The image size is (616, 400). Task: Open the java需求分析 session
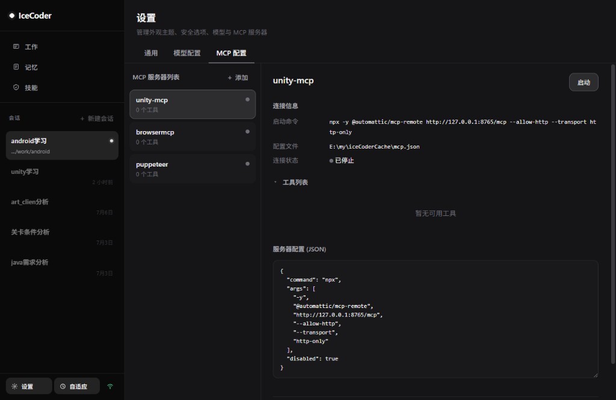point(62,267)
